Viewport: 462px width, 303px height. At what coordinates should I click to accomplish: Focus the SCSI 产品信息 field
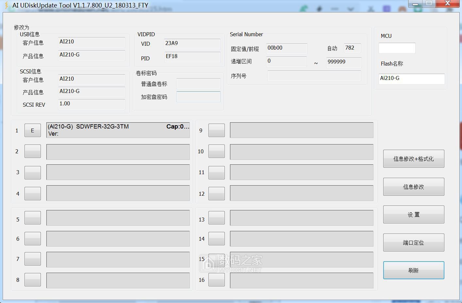91,92
